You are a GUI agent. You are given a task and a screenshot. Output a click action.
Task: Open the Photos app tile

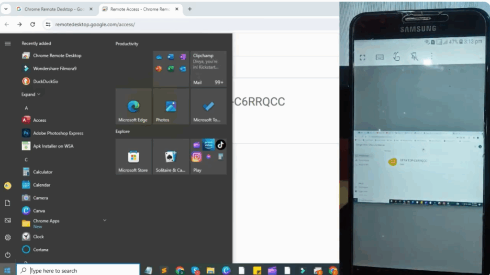tap(170, 106)
